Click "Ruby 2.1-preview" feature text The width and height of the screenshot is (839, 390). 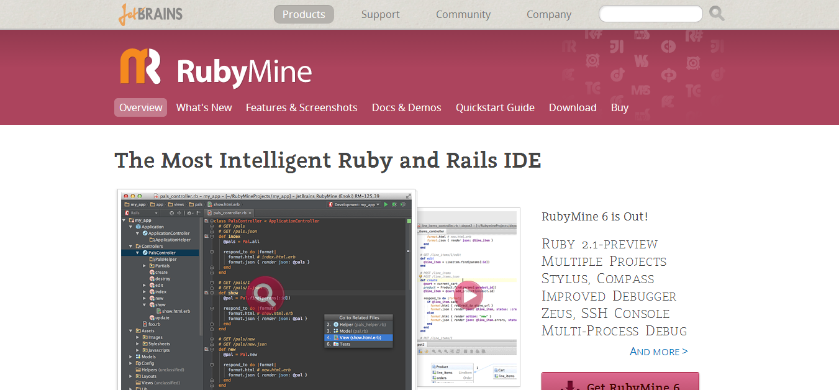(x=599, y=244)
